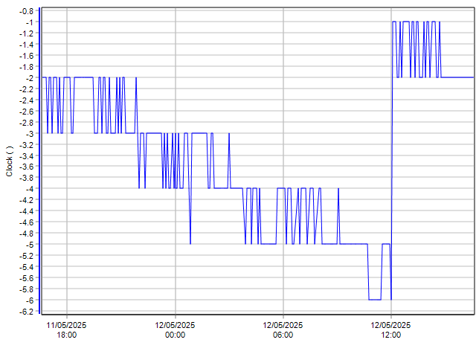This screenshot has width=476, height=357.
Task: Click the 12/05/2025 06:00 x-axis label
Action: [283, 330]
